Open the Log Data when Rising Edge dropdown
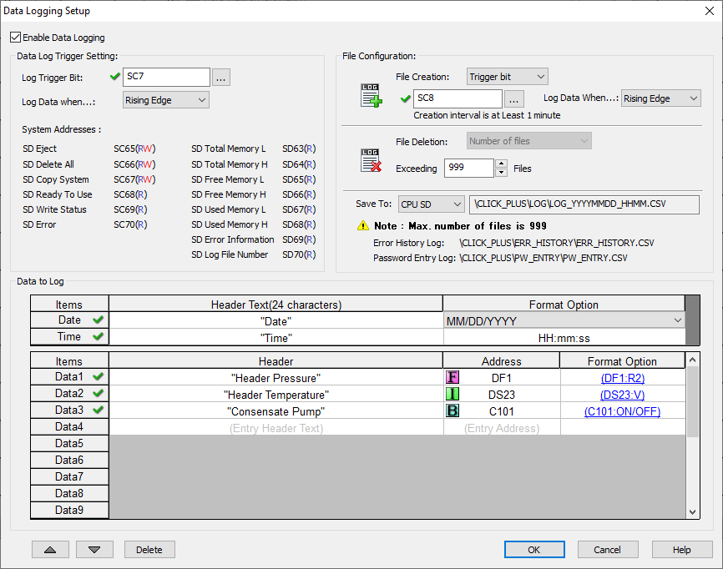Image resolution: width=723 pixels, height=569 pixels. coord(164,99)
